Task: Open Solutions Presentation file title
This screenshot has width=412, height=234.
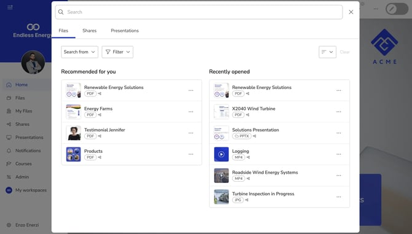Action: tap(255, 130)
